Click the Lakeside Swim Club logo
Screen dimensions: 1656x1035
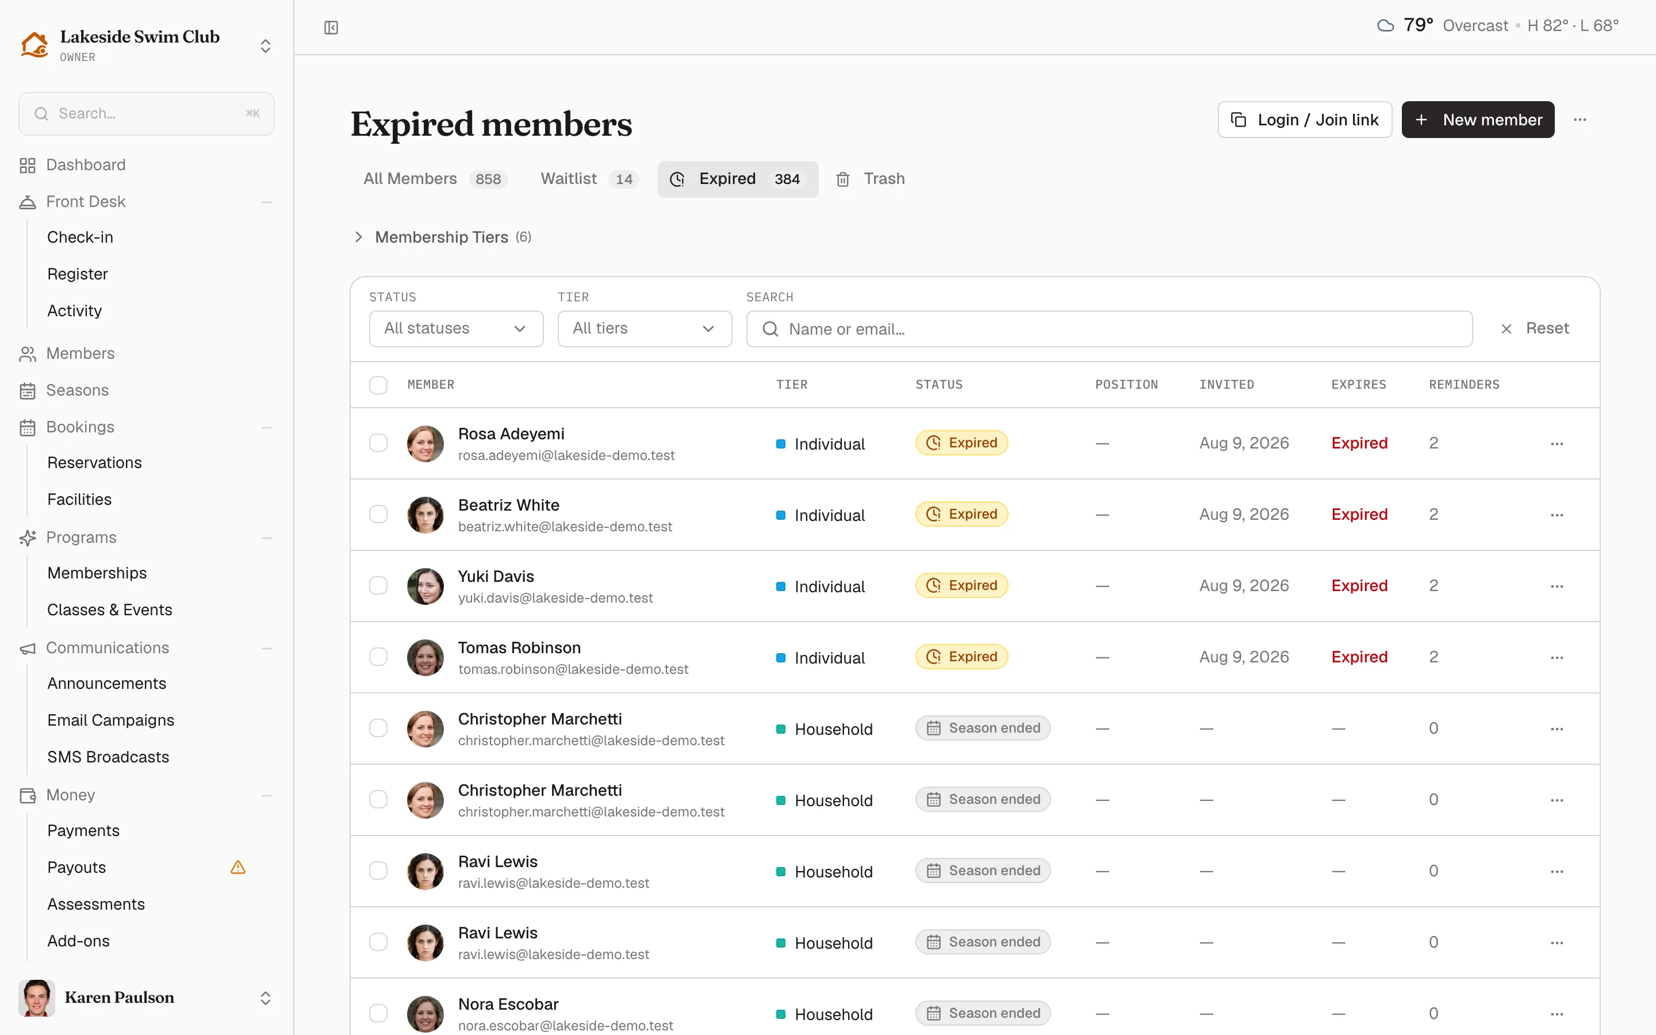[x=34, y=45]
